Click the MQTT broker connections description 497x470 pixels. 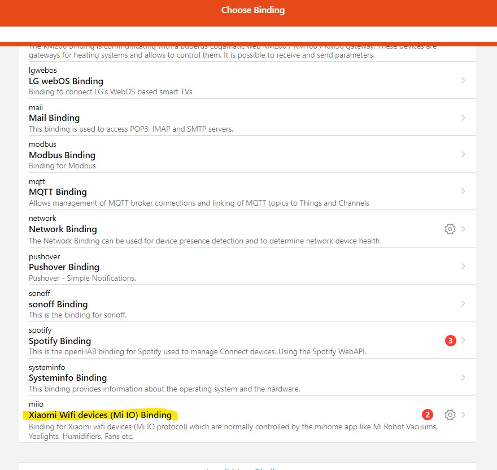coord(199,203)
